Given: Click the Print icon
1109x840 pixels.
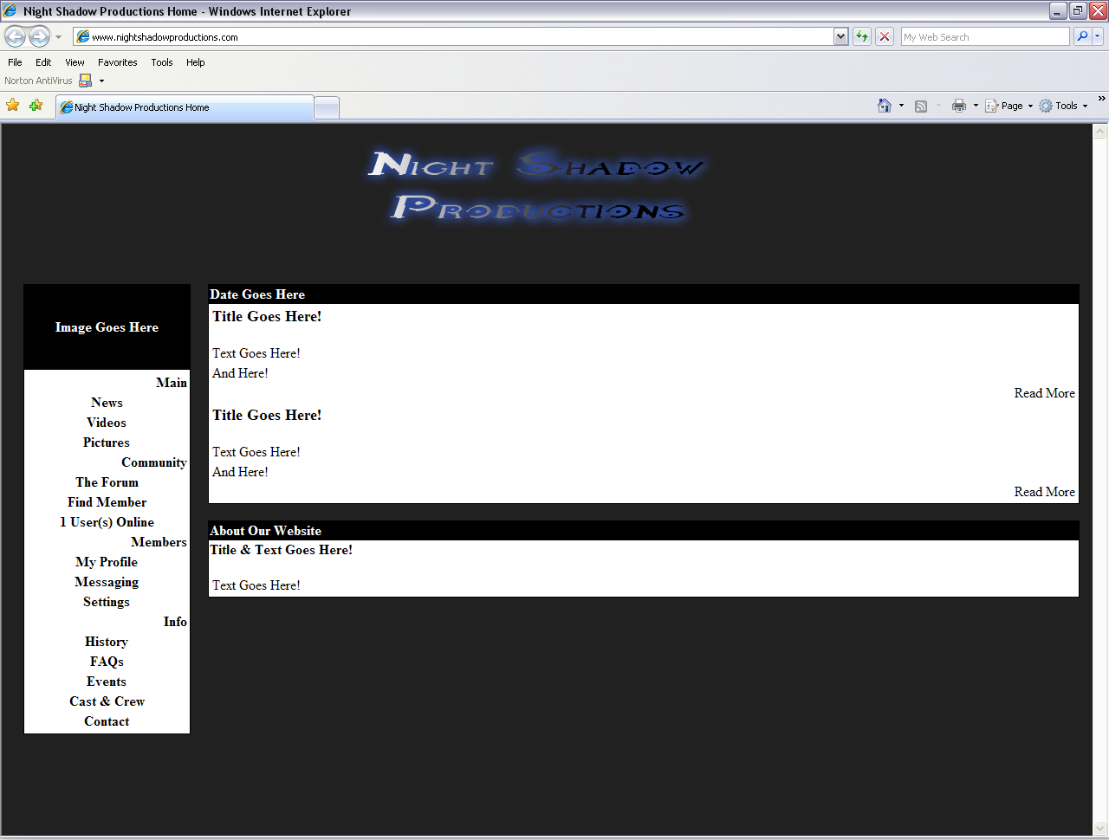Looking at the screenshot, I should tap(959, 106).
